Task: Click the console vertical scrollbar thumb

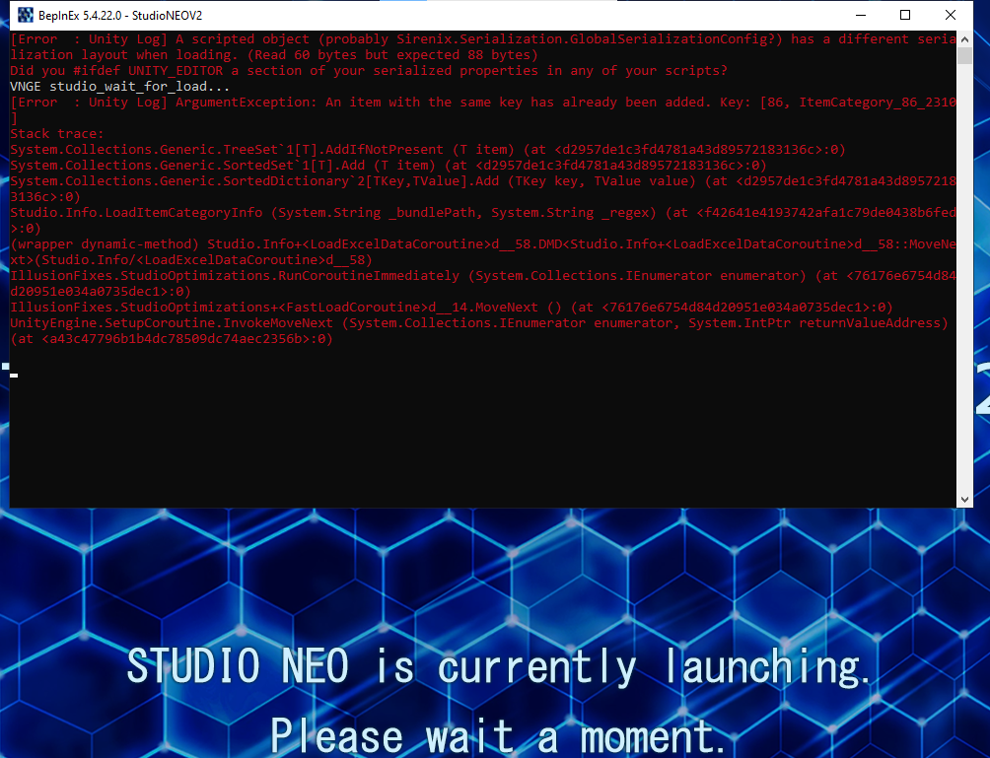Action: coord(964,55)
